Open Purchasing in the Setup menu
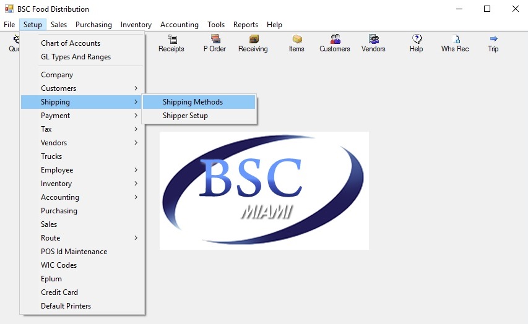 pyautogui.click(x=82, y=211)
